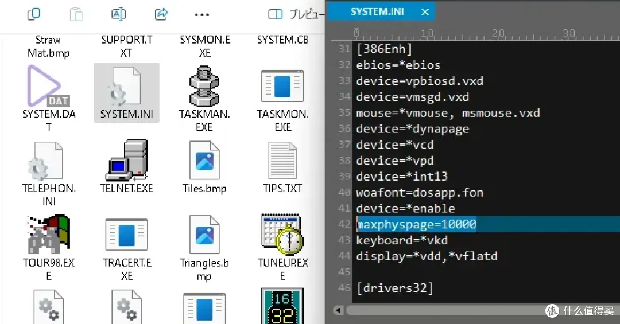Click the [drivers32] section header line
Screen dimensions: 620x324
394,288
